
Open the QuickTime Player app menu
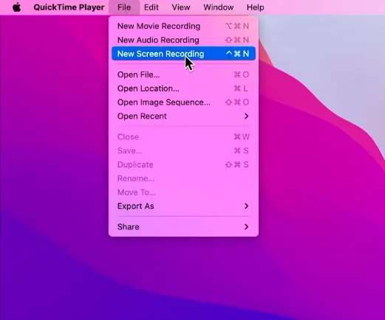(x=69, y=7)
